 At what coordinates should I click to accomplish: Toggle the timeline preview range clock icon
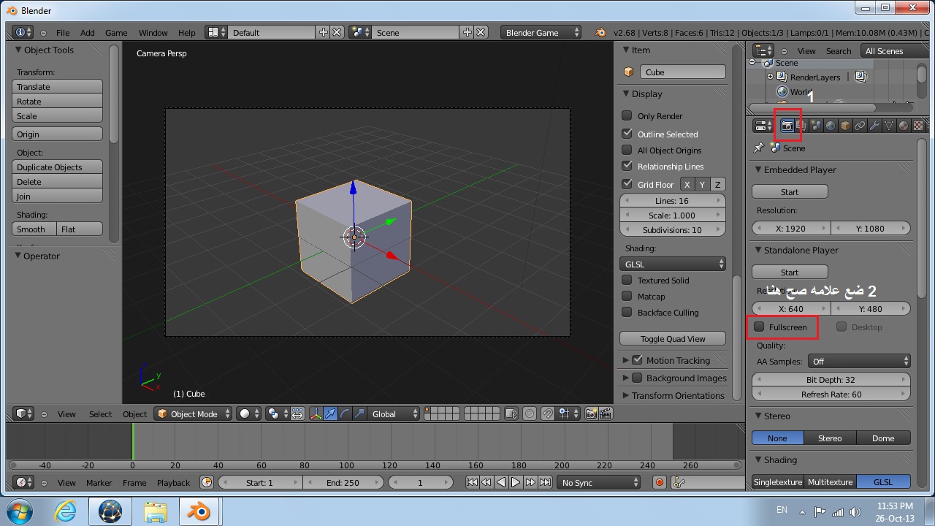(x=206, y=482)
